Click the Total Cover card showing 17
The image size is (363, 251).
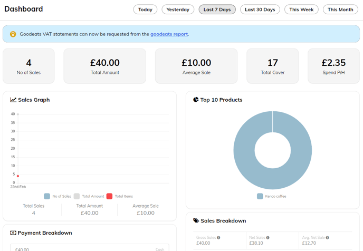pyautogui.click(x=273, y=66)
